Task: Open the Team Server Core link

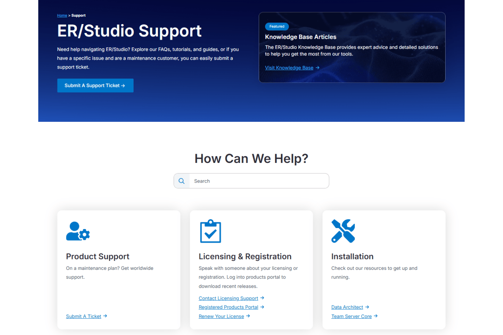Action: tap(351, 316)
